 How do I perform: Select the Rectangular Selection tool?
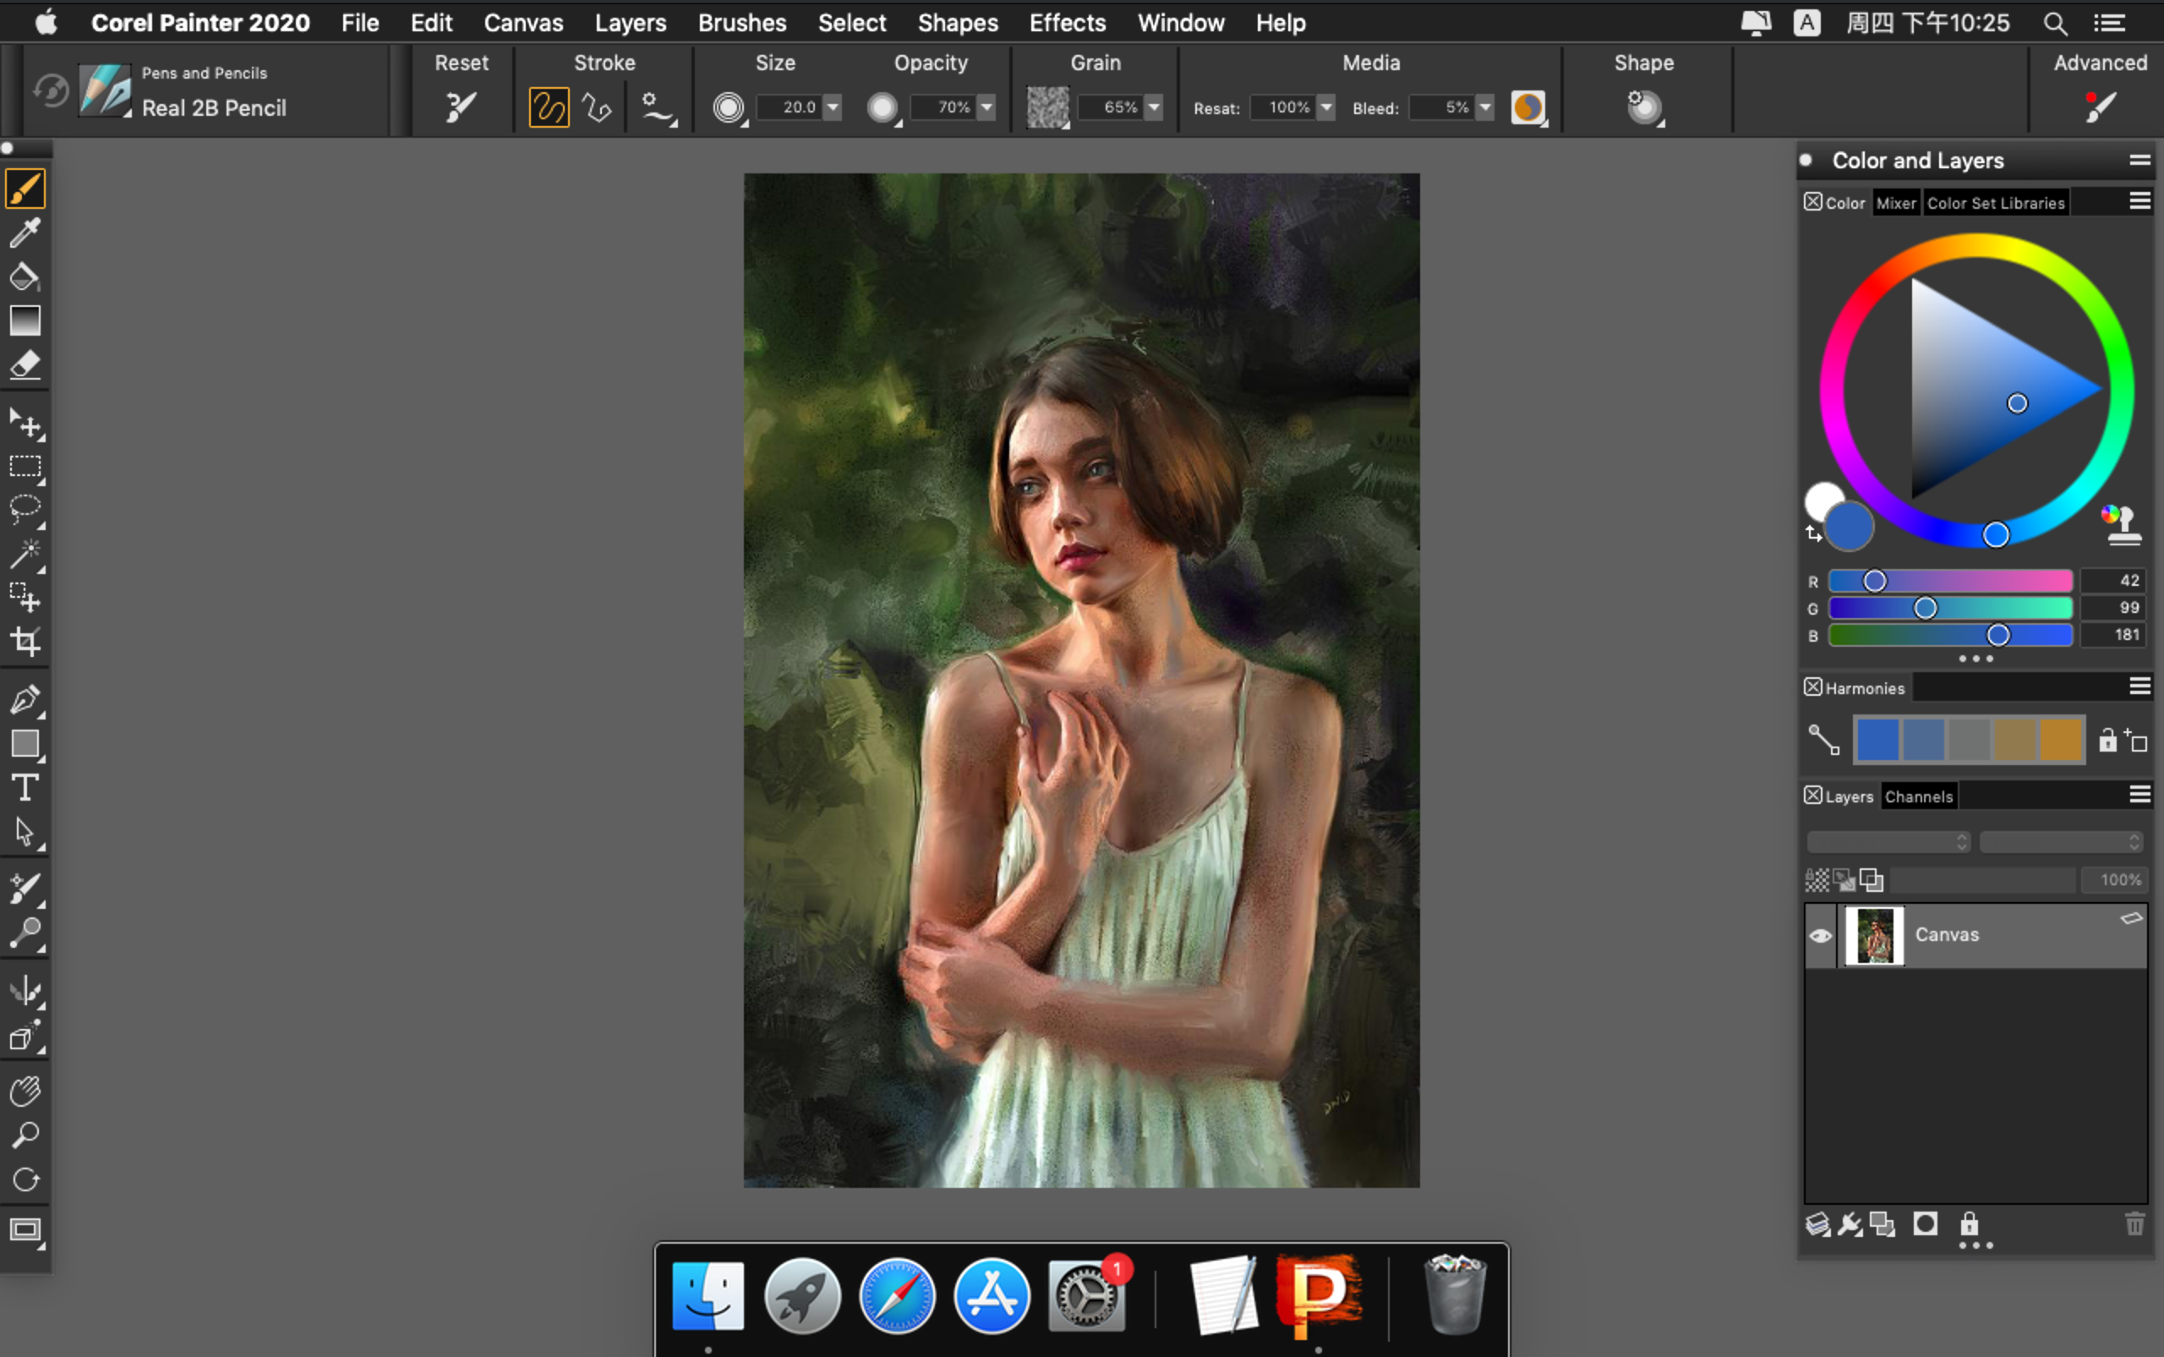pyautogui.click(x=25, y=467)
